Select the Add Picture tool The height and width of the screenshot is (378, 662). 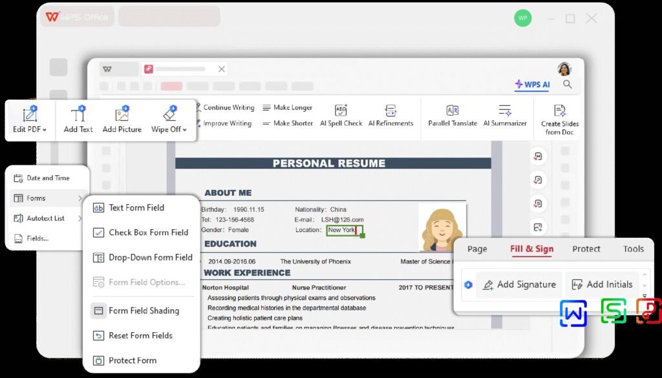(122, 116)
